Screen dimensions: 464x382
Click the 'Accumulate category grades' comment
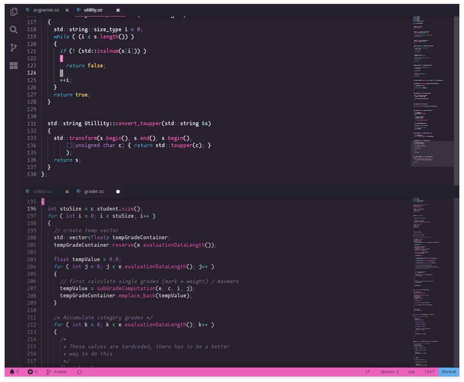(103, 317)
